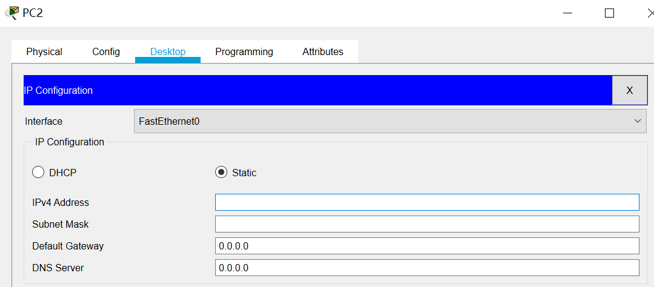The width and height of the screenshot is (654, 287).
Task: Click the Default Gateway field
Action: tap(427, 246)
